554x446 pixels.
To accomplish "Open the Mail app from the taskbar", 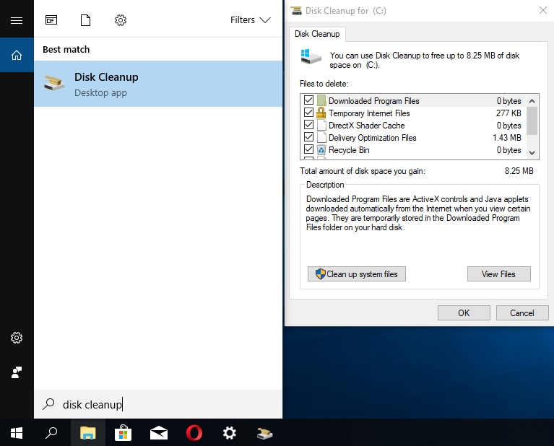I will 159,433.
